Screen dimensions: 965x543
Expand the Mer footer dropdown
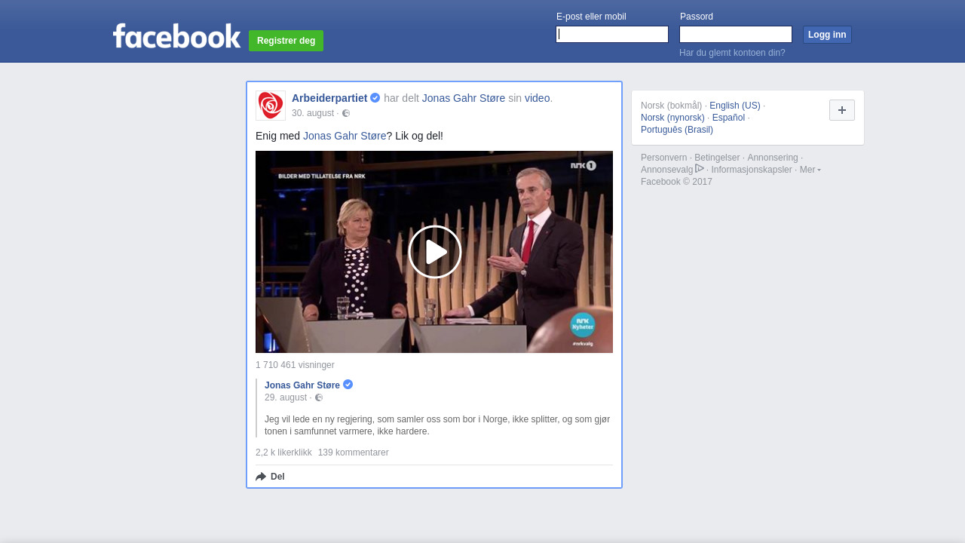tap(810, 170)
